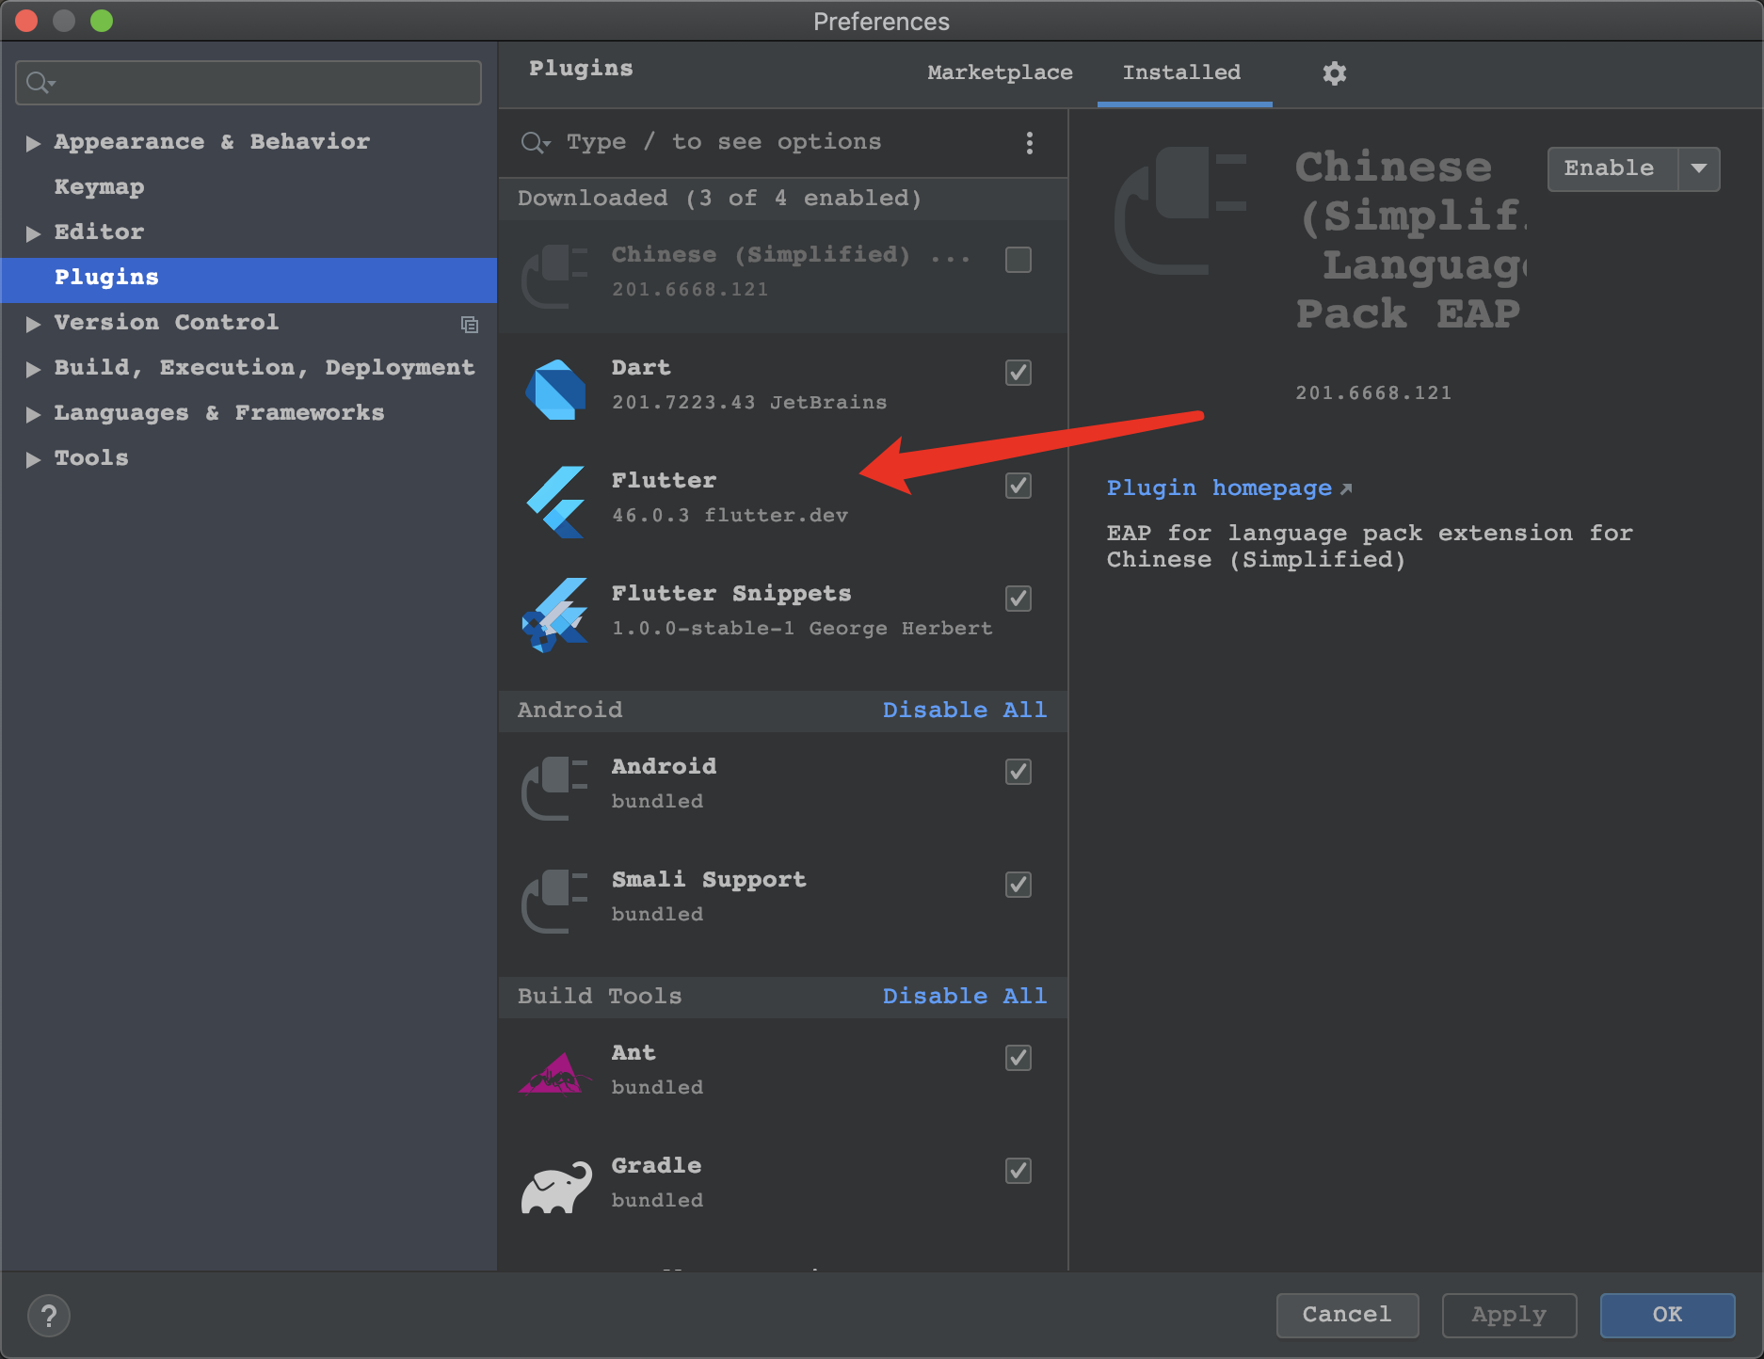The height and width of the screenshot is (1359, 1764).
Task: Switch to the Installed tab
Action: pyautogui.click(x=1182, y=72)
